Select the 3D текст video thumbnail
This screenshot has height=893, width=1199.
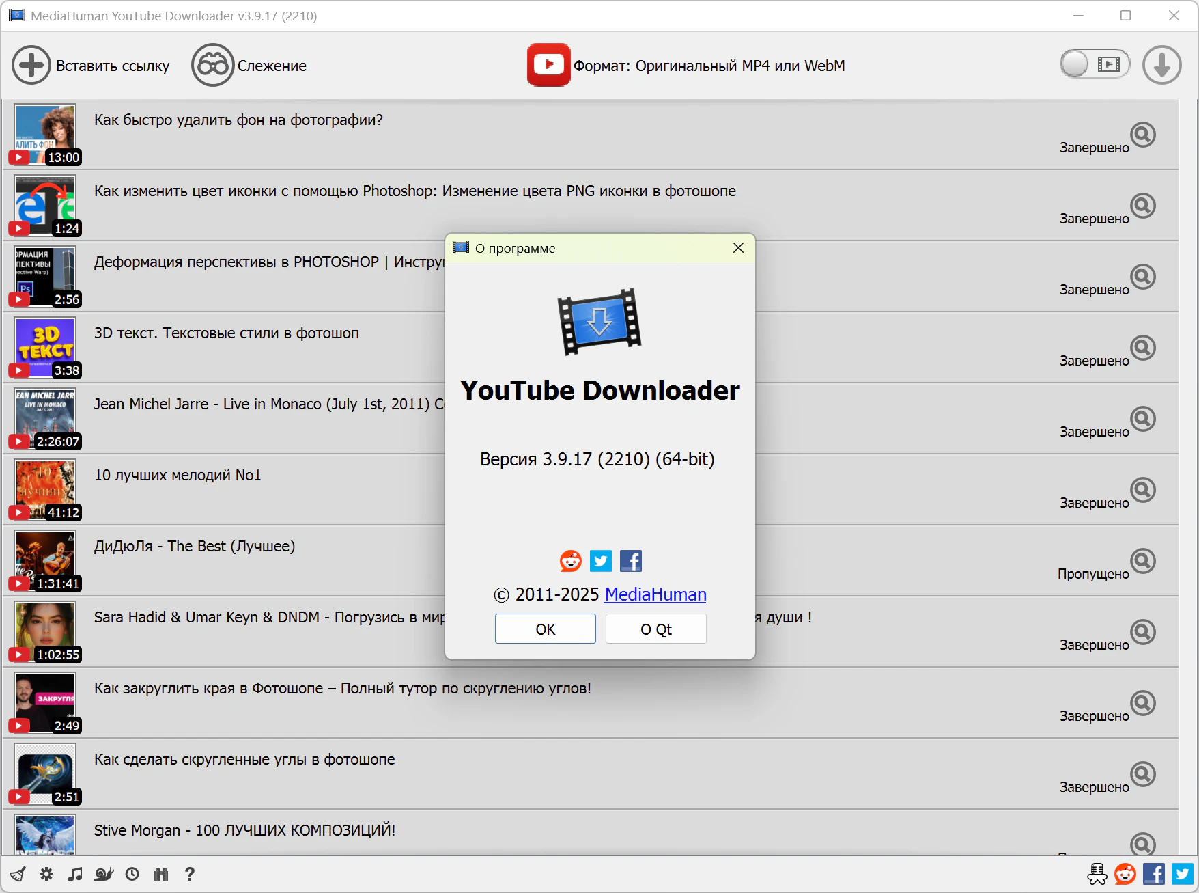point(45,348)
